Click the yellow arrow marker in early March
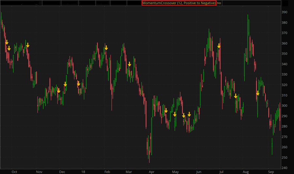The image size is (294, 174). click(129, 64)
